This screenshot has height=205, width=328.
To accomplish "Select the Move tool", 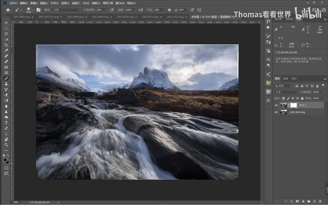I will [6, 23].
